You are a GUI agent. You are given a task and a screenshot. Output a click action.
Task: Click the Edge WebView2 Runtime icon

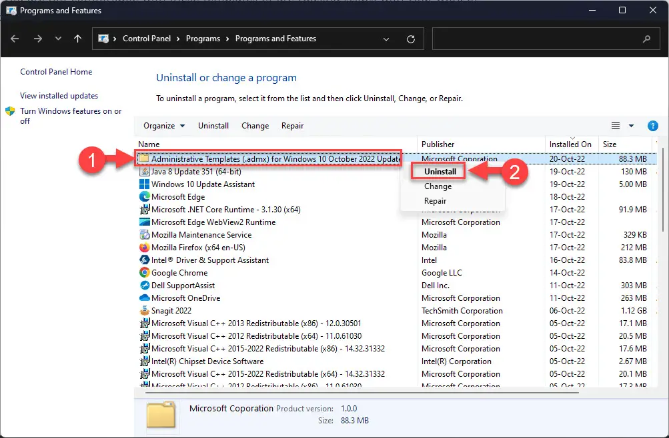coord(144,222)
